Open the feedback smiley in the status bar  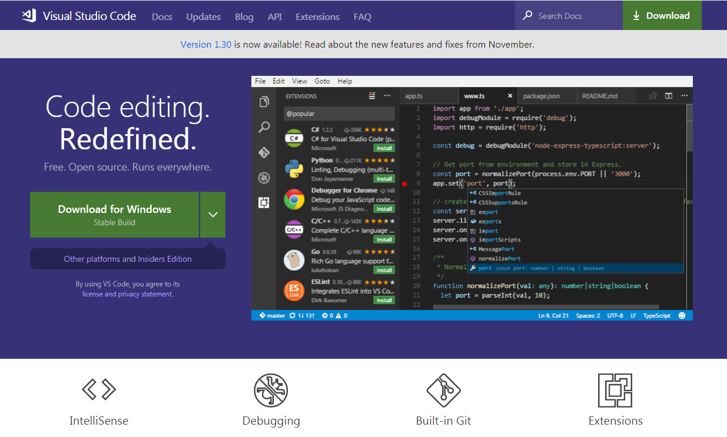coord(682,315)
